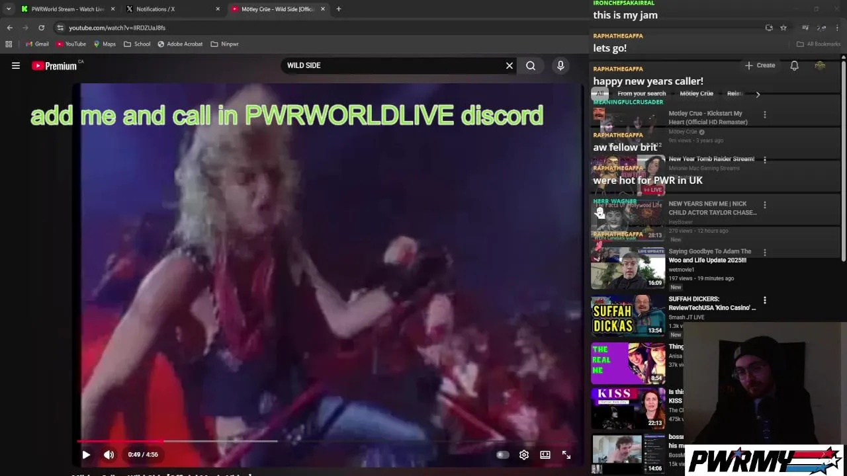The image size is (847, 476).
Task: Go to YouTube Premium home logo
Action: [54, 65]
